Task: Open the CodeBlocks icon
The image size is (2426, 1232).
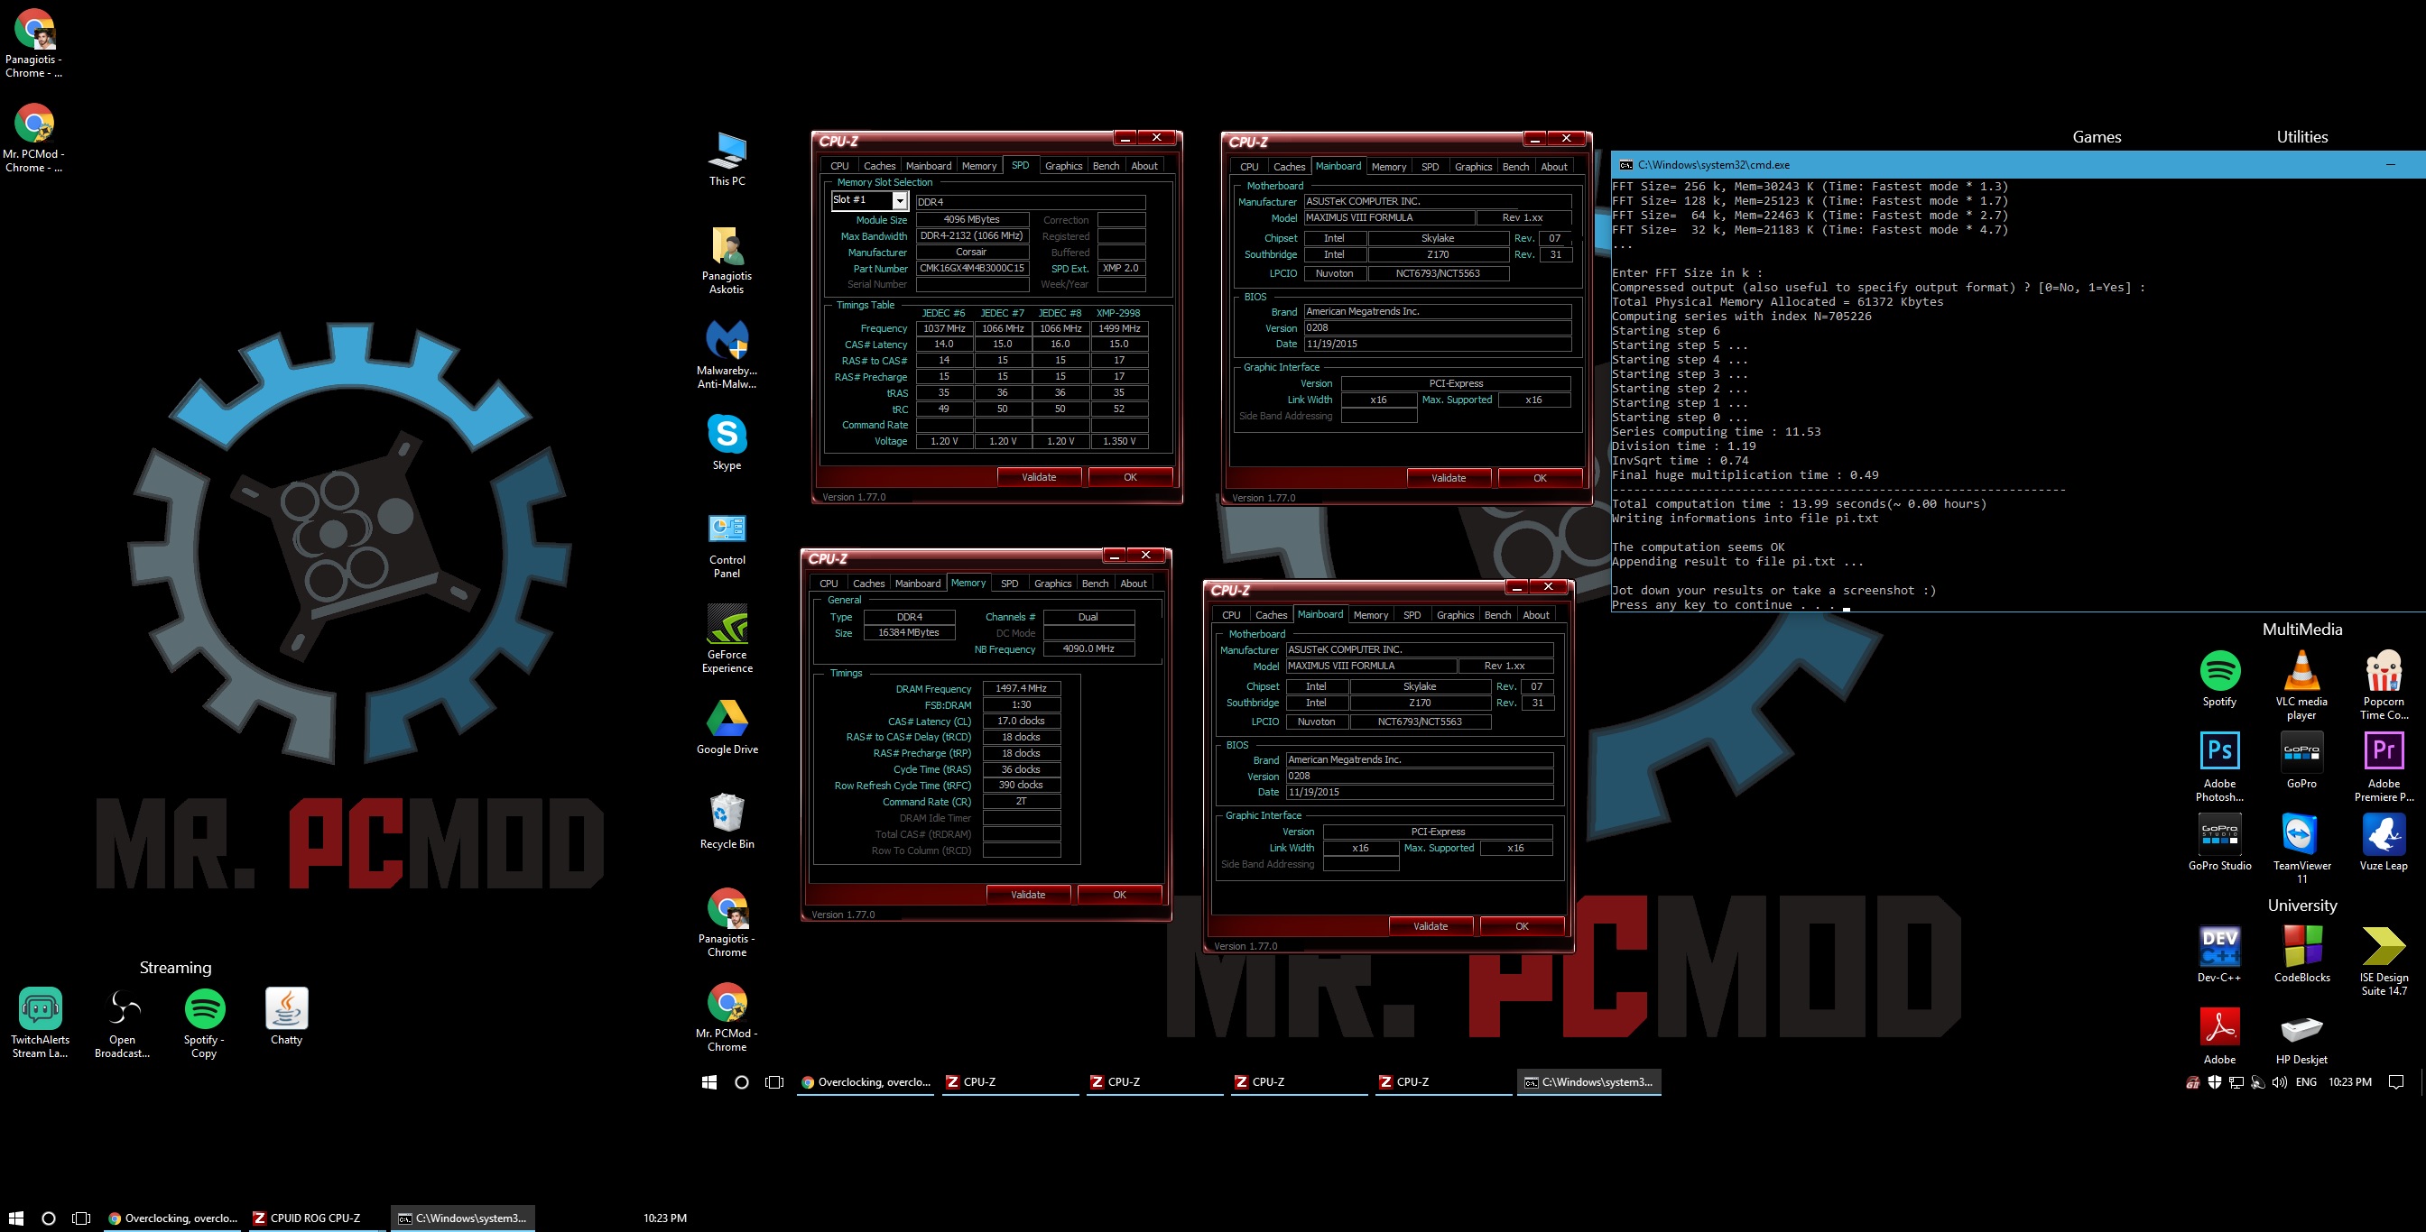Action: [2301, 954]
